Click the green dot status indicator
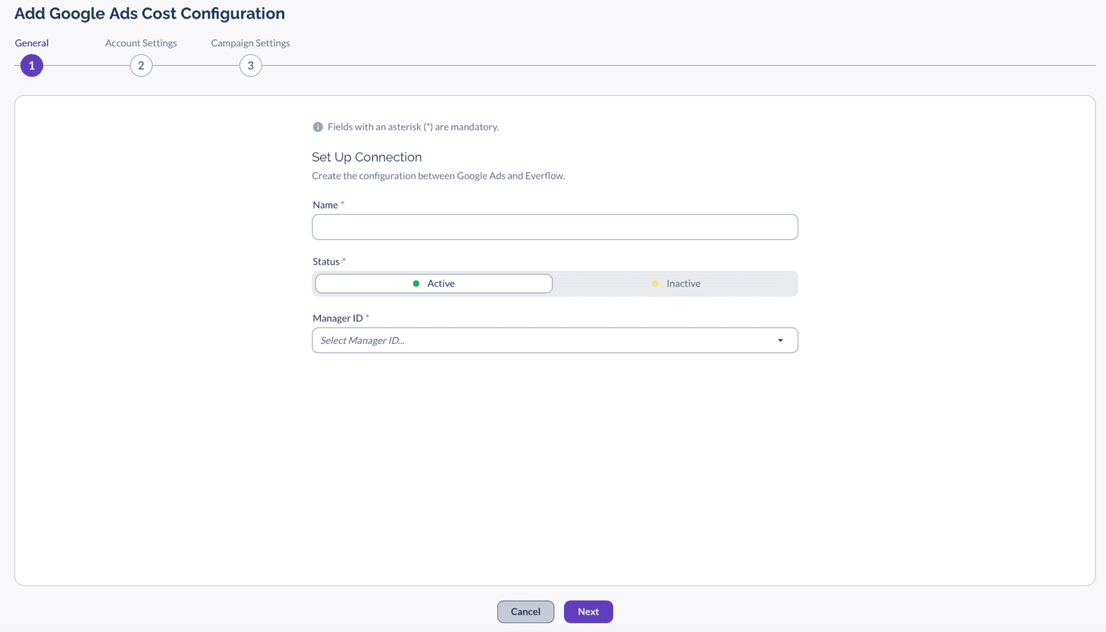This screenshot has width=1106, height=632. [x=416, y=284]
